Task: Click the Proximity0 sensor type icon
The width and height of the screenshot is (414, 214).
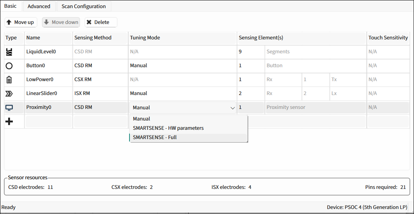Action: [9, 107]
